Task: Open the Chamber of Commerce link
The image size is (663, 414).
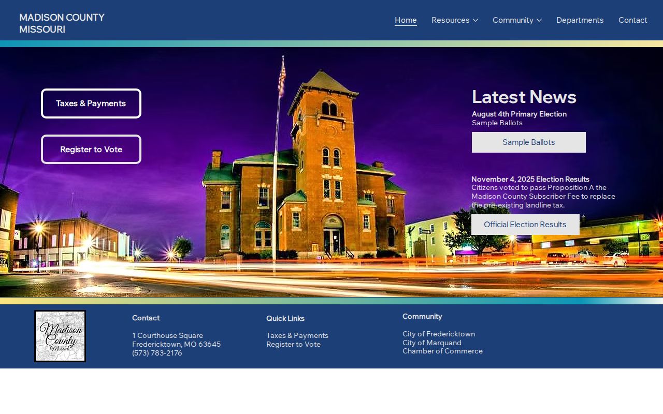Action: [442, 351]
